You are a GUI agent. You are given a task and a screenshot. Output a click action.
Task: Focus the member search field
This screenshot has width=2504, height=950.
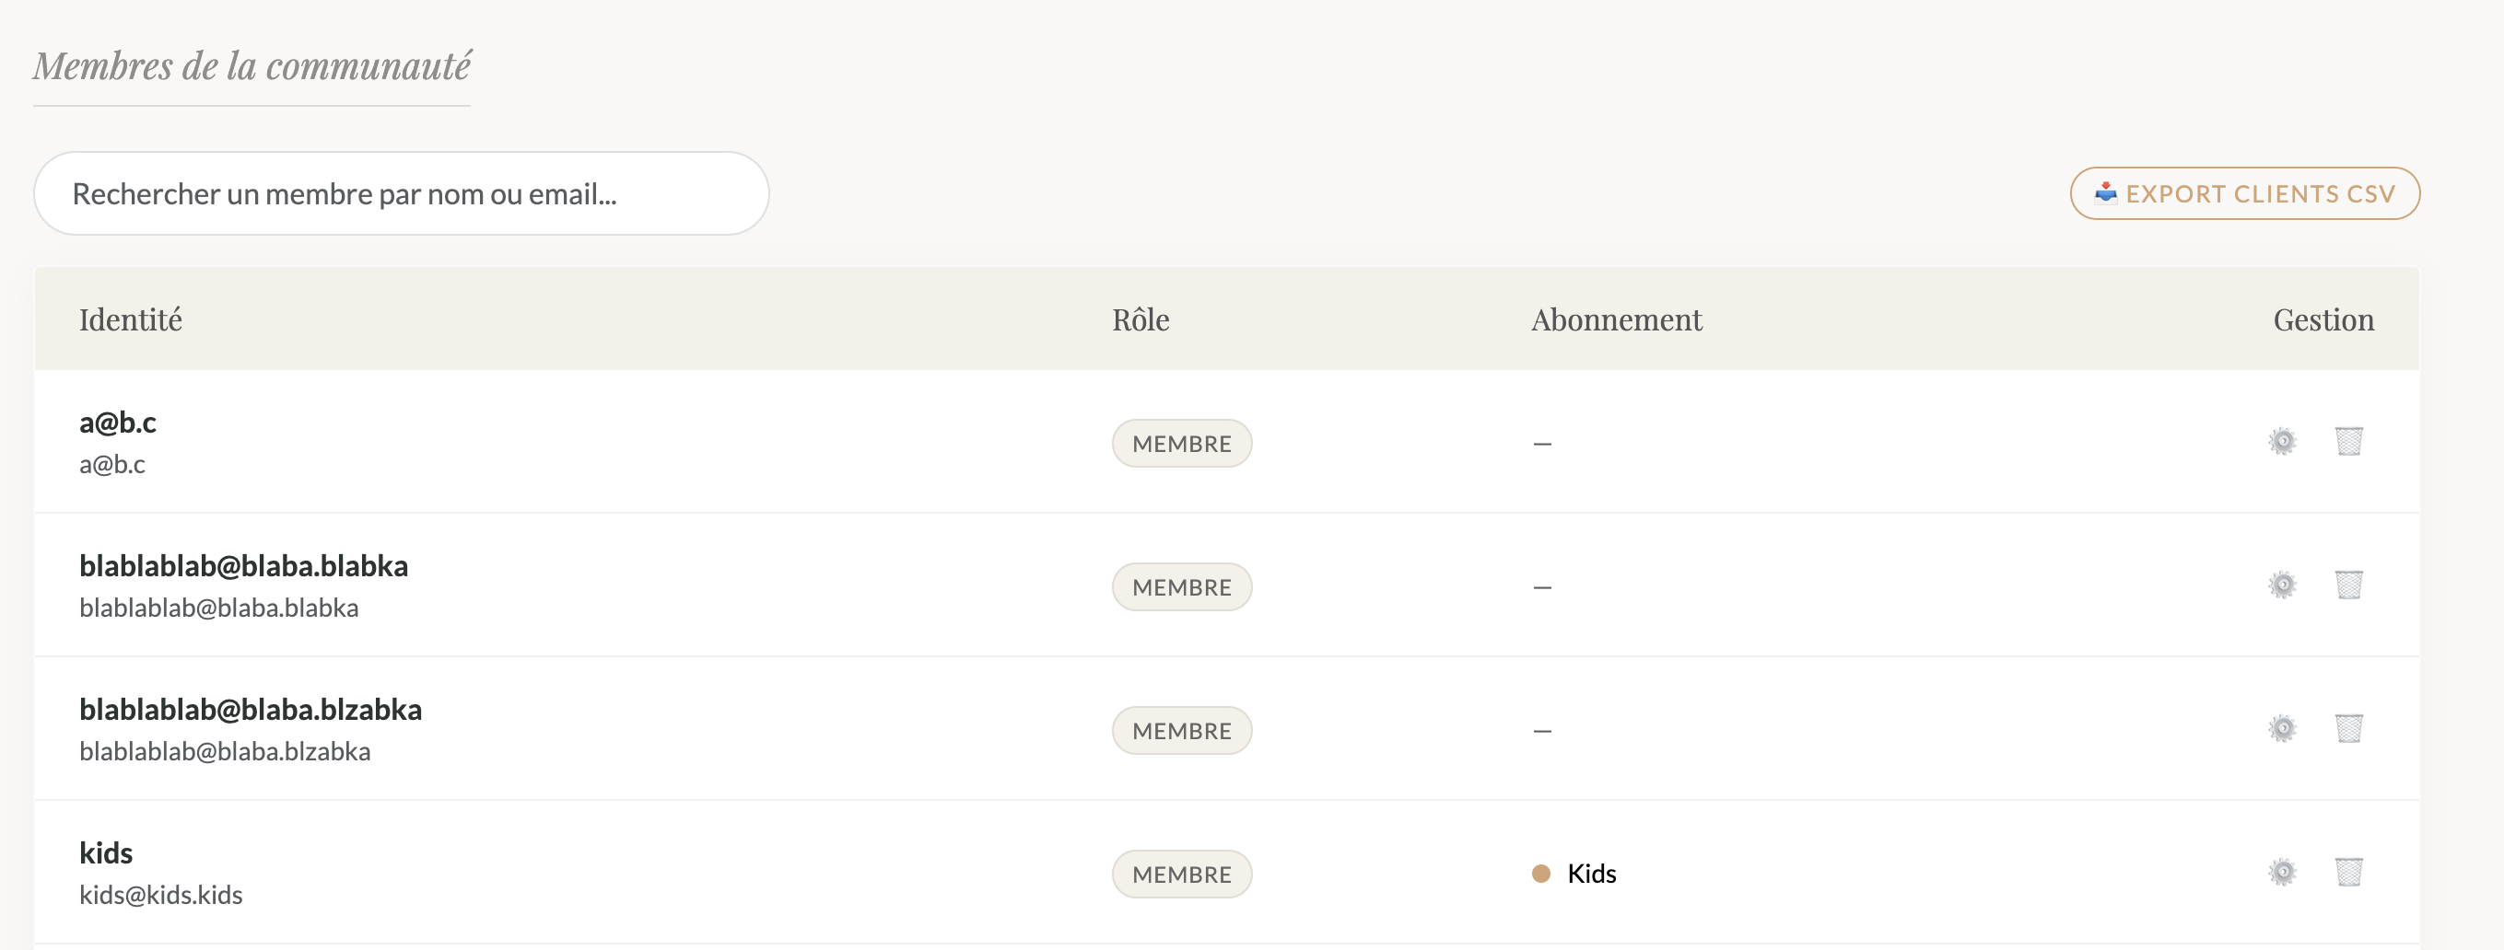(x=401, y=194)
